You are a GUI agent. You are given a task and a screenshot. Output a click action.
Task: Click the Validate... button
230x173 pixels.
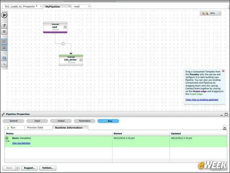click(x=48, y=168)
